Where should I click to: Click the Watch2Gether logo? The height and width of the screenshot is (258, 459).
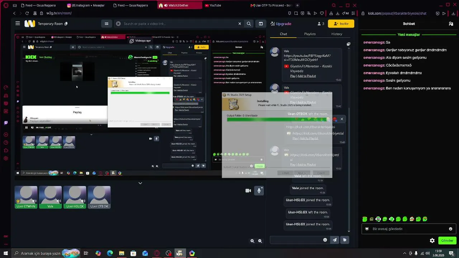coord(30,24)
